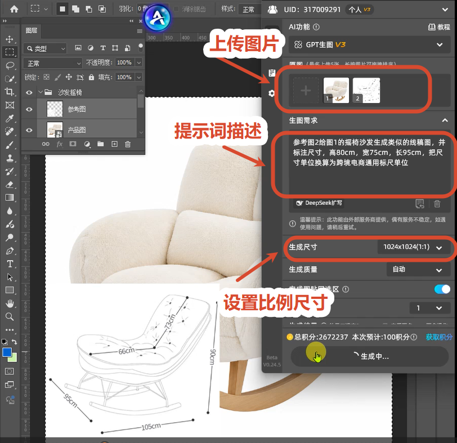Select the Clone Stamp tool
Screen dimensions: 457x443
click(x=10, y=158)
